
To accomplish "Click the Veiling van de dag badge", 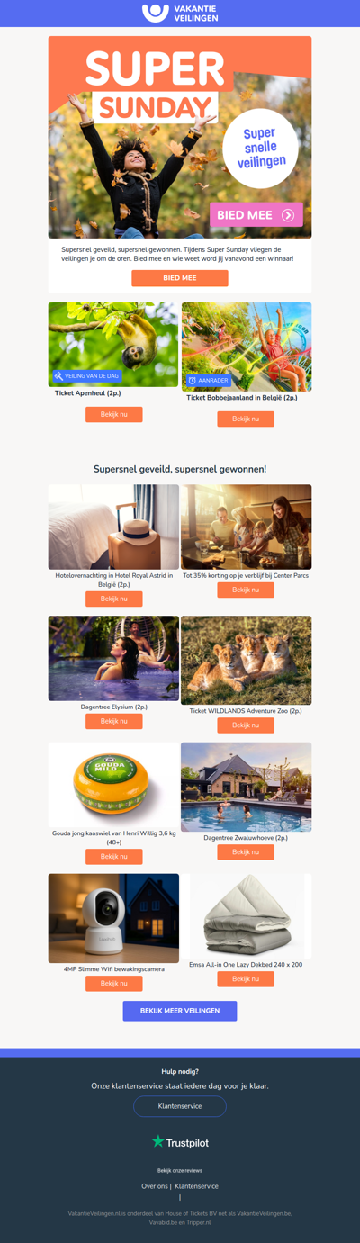I will point(86,376).
